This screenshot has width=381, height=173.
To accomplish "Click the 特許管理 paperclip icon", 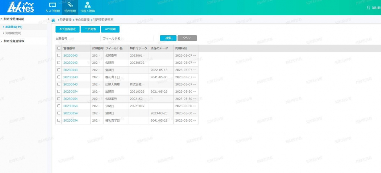I will [70, 5].
